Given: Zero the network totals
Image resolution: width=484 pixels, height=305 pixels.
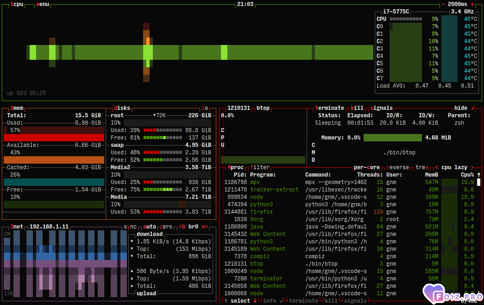Looking at the screenshot, I should [166, 227].
